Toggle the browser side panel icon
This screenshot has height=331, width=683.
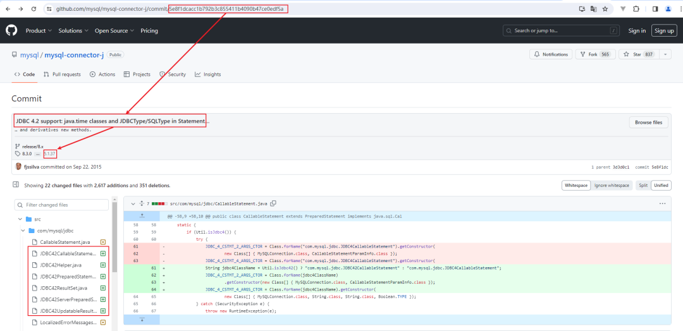tap(655, 9)
